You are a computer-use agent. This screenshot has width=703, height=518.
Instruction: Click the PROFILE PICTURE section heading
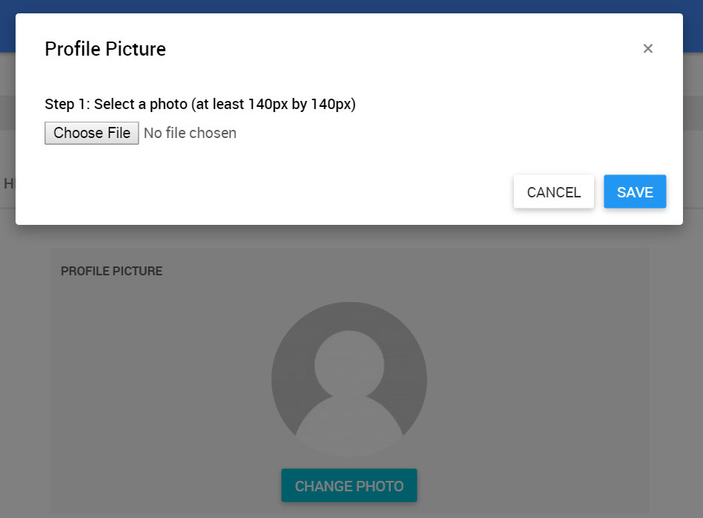click(111, 272)
